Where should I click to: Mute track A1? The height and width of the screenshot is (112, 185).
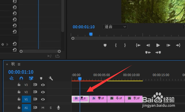point(43,108)
